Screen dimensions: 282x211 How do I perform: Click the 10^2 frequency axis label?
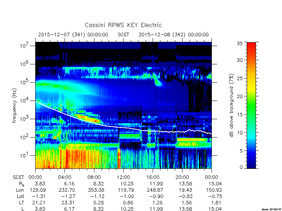click(24, 137)
